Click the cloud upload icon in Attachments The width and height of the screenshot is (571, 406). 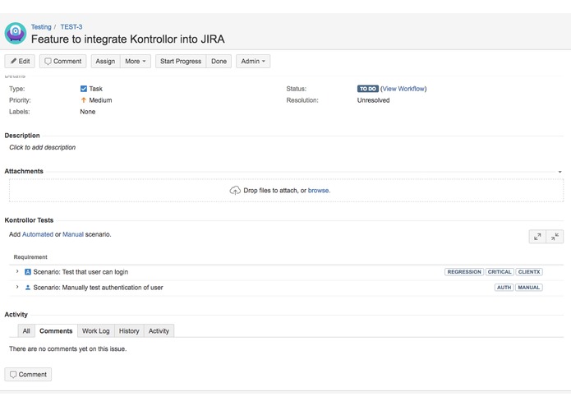[235, 191]
